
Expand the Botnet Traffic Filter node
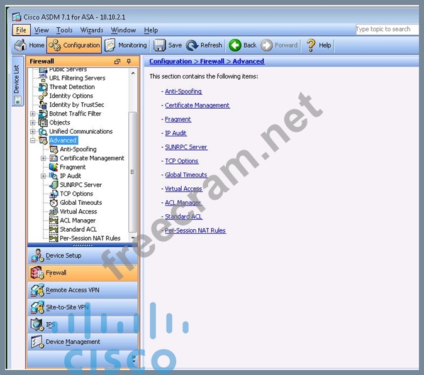(33, 114)
